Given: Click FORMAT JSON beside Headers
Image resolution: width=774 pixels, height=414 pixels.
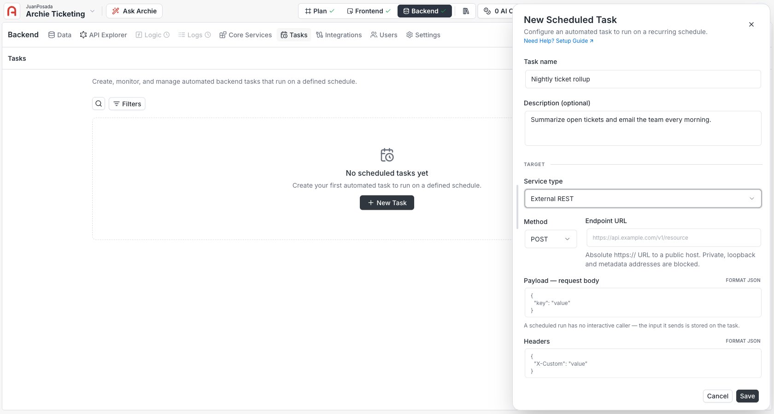Looking at the screenshot, I should pyautogui.click(x=743, y=341).
